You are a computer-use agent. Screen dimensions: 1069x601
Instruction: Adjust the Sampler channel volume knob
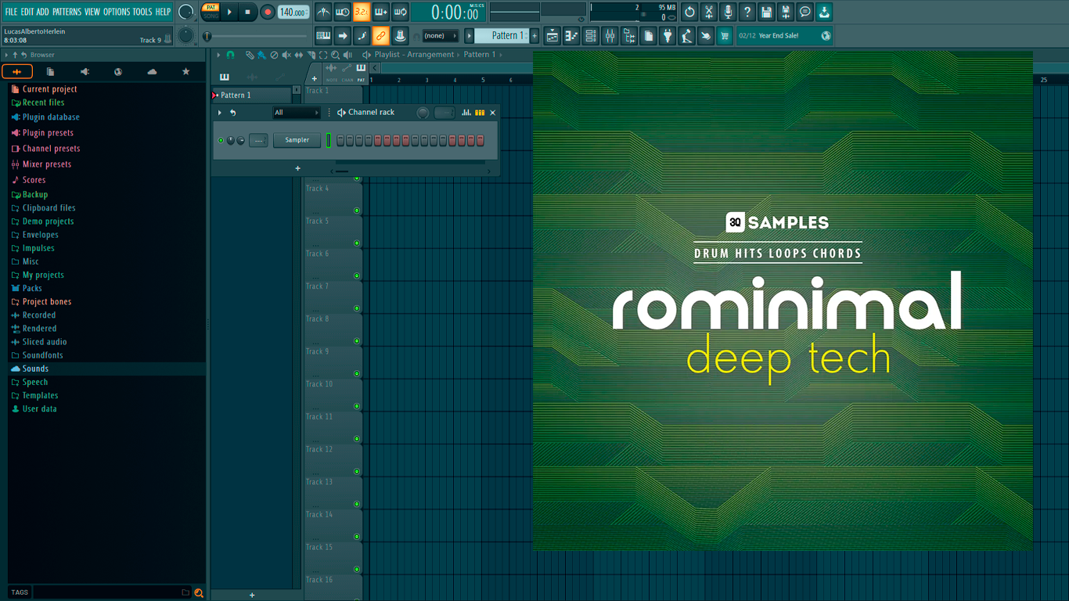tap(240, 141)
